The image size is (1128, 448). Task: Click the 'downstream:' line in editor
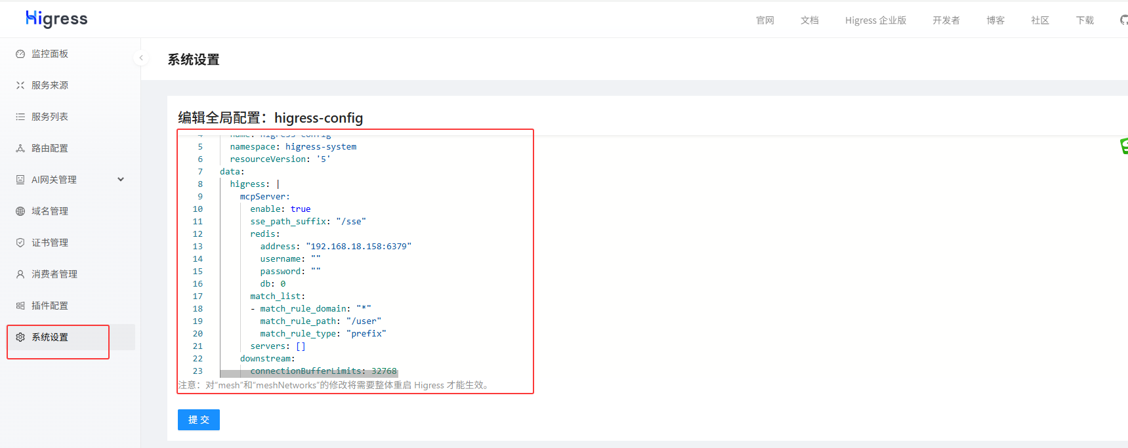coord(268,359)
